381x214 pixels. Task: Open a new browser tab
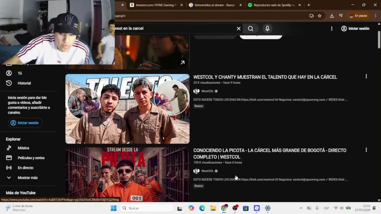point(309,5)
